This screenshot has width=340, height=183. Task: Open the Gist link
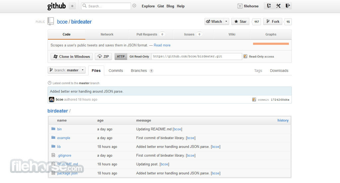coord(161,6)
